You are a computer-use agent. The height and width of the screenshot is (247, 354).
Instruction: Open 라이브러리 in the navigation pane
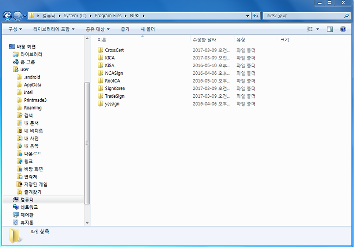[31, 54]
